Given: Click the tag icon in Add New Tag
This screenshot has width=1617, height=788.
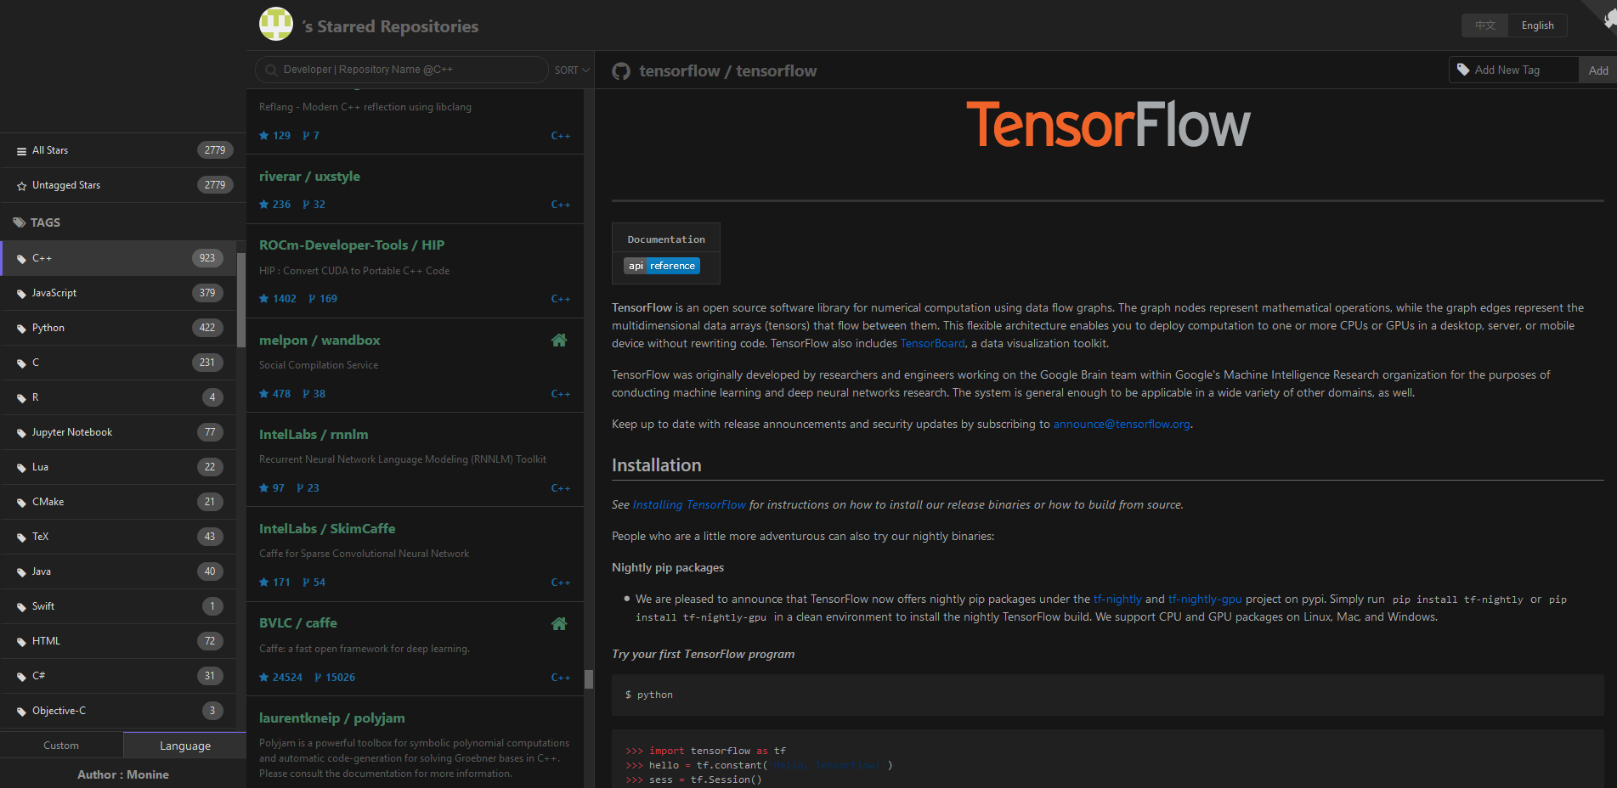Looking at the screenshot, I should tap(1463, 70).
